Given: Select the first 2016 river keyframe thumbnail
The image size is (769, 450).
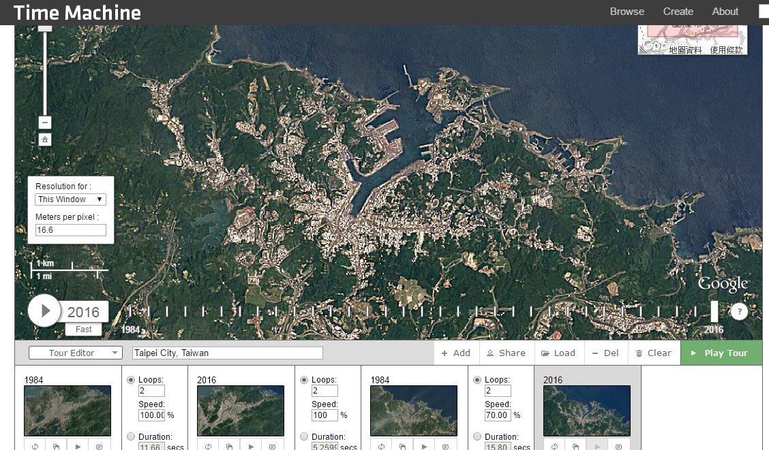Looking at the screenshot, I should 241,411.
